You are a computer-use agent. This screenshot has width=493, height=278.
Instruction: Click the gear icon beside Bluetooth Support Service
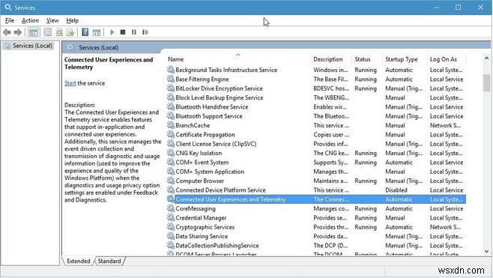pyautogui.click(x=171, y=116)
